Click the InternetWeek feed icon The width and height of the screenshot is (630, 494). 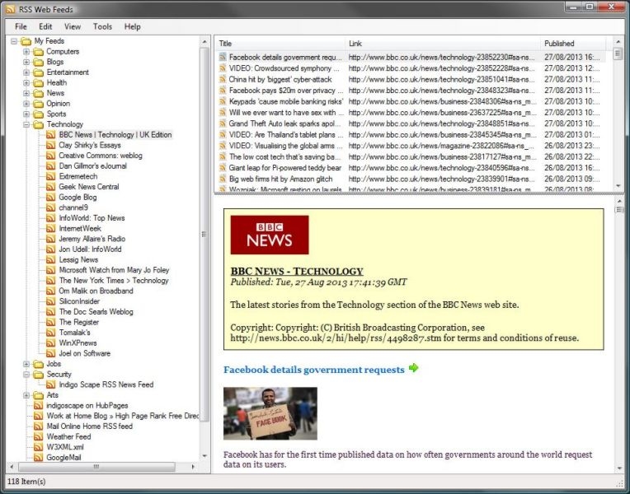[50, 229]
